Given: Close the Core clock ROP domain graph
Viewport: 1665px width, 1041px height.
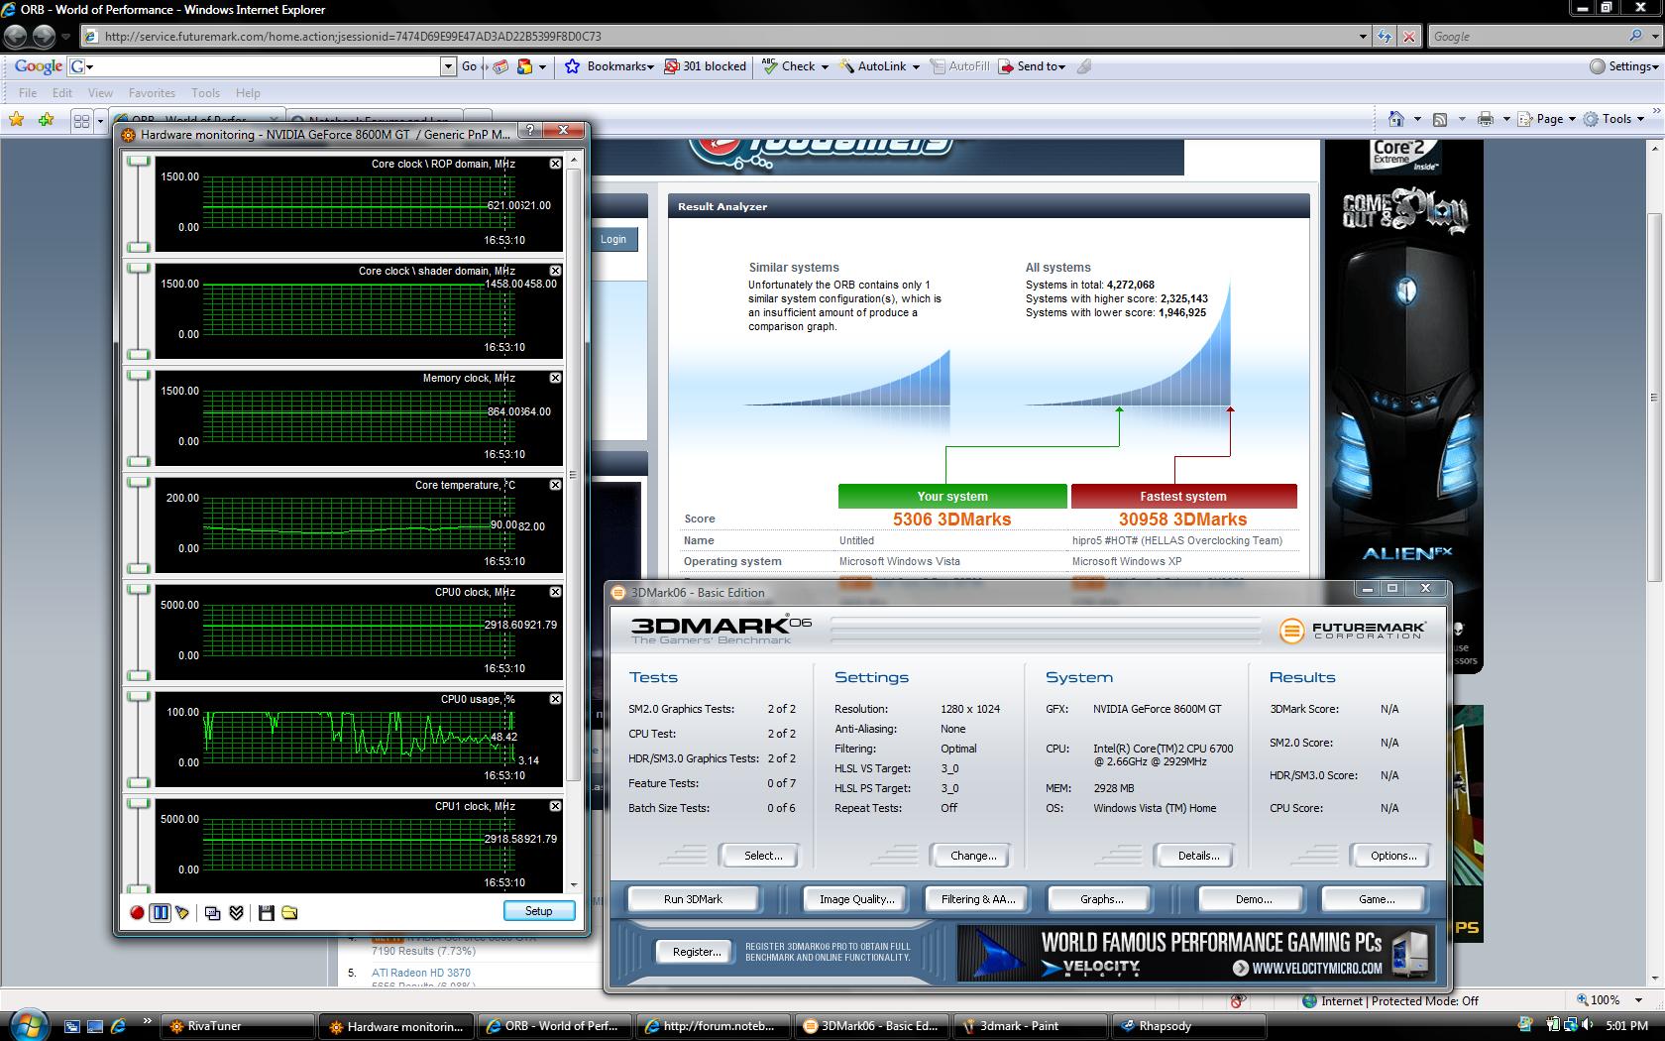Looking at the screenshot, I should (x=555, y=164).
